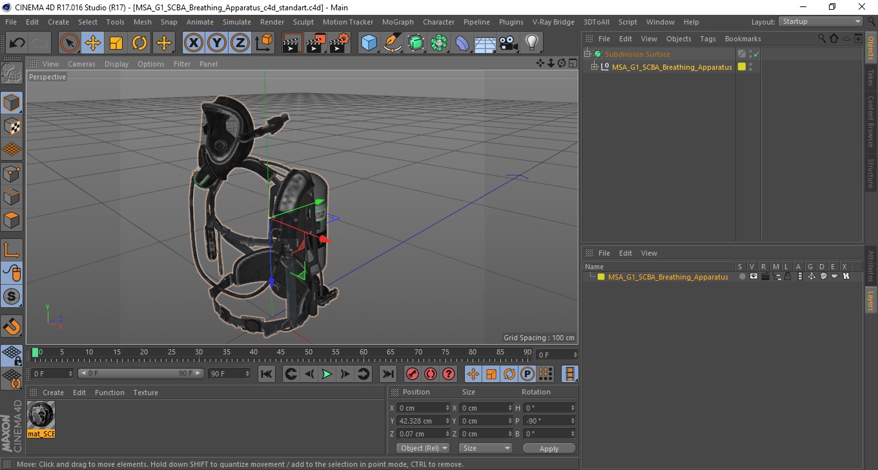Open the Size mode dropdown
Screen dimensions: 878x470
(x=485, y=448)
